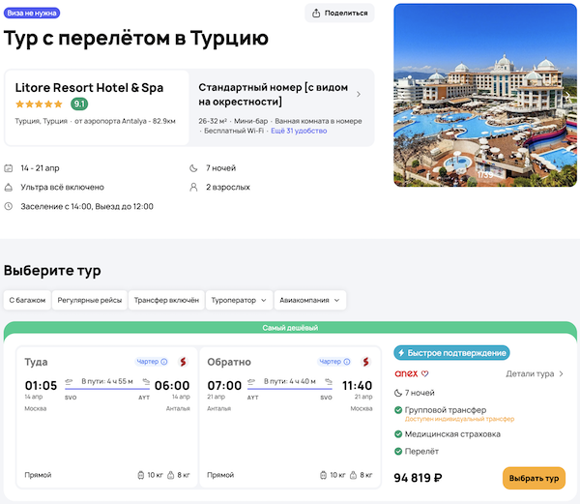Open the Туроператор dropdown
Viewport: 580px width, 504px height.
click(x=238, y=300)
